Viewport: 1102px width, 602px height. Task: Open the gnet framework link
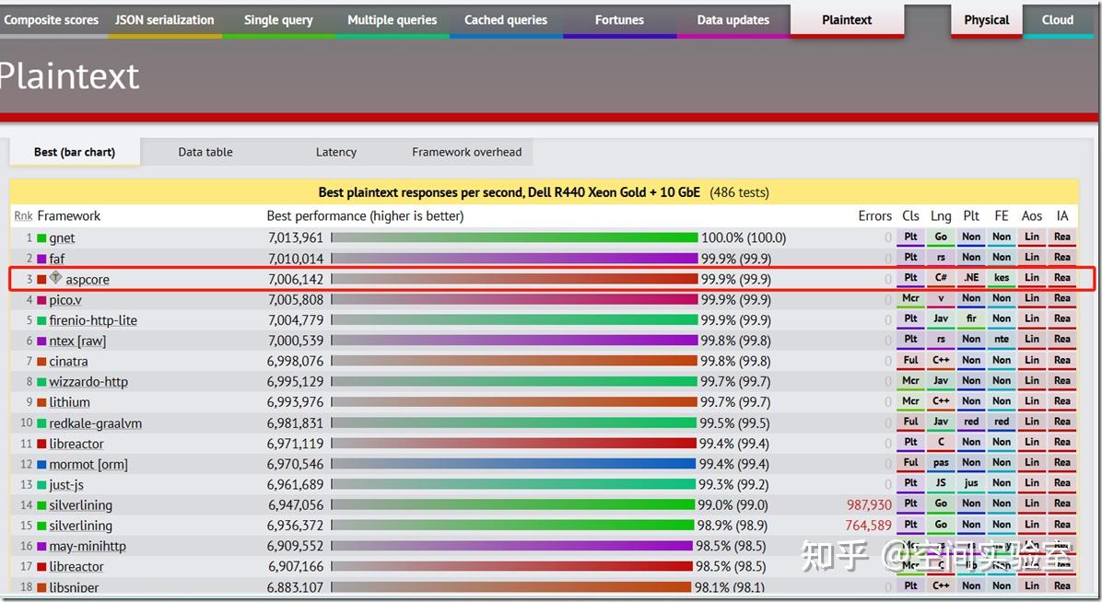pos(62,237)
